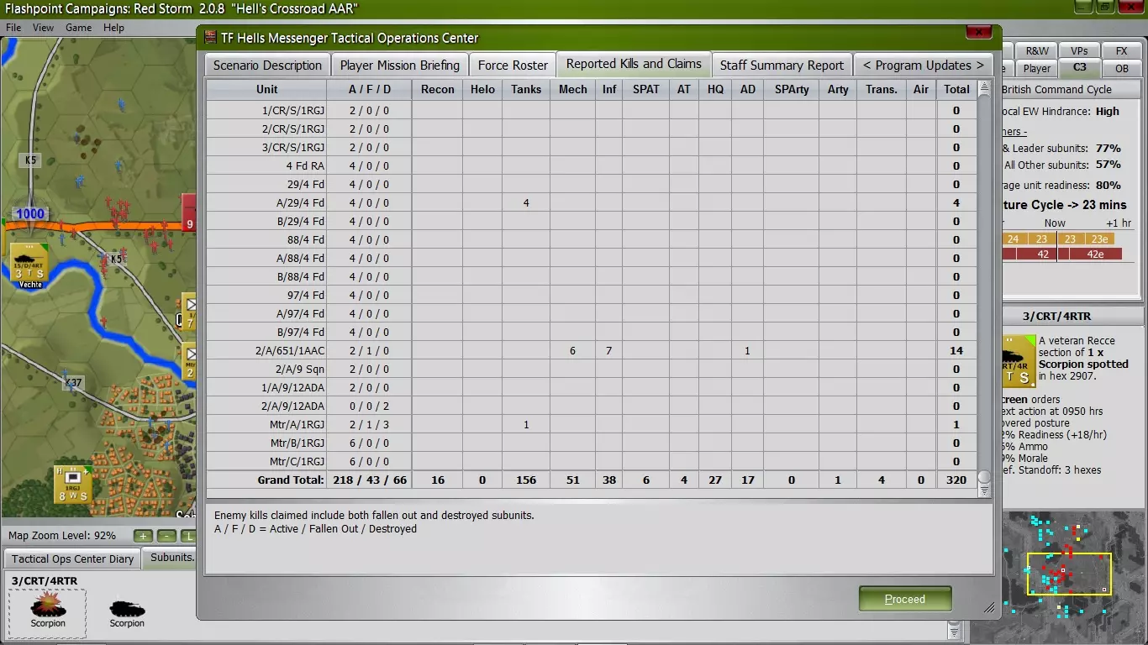Click the 42e cell in command cycle timeline
The width and height of the screenshot is (1148, 645).
(1095, 254)
